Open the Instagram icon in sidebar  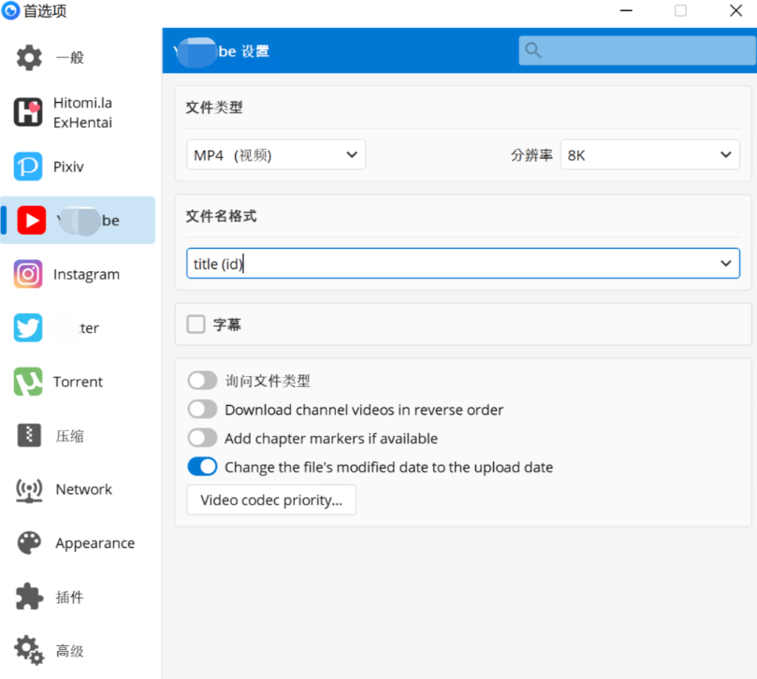point(28,274)
